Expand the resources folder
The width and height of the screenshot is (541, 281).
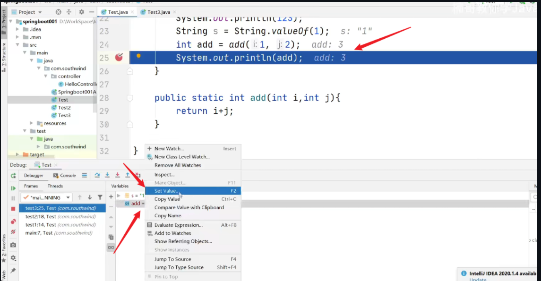31,123
